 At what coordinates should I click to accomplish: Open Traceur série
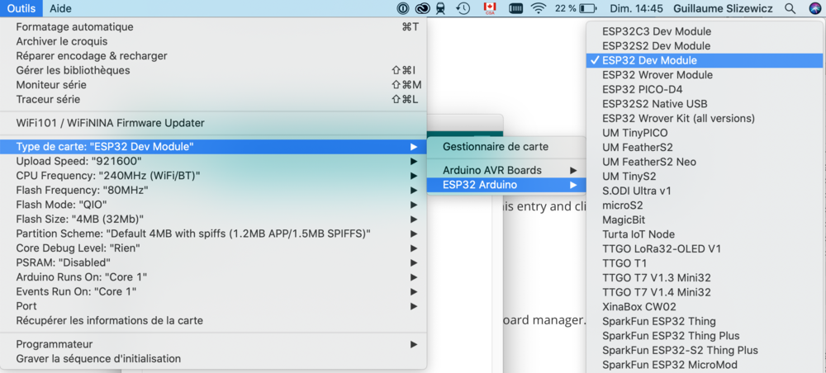tap(213, 99)
